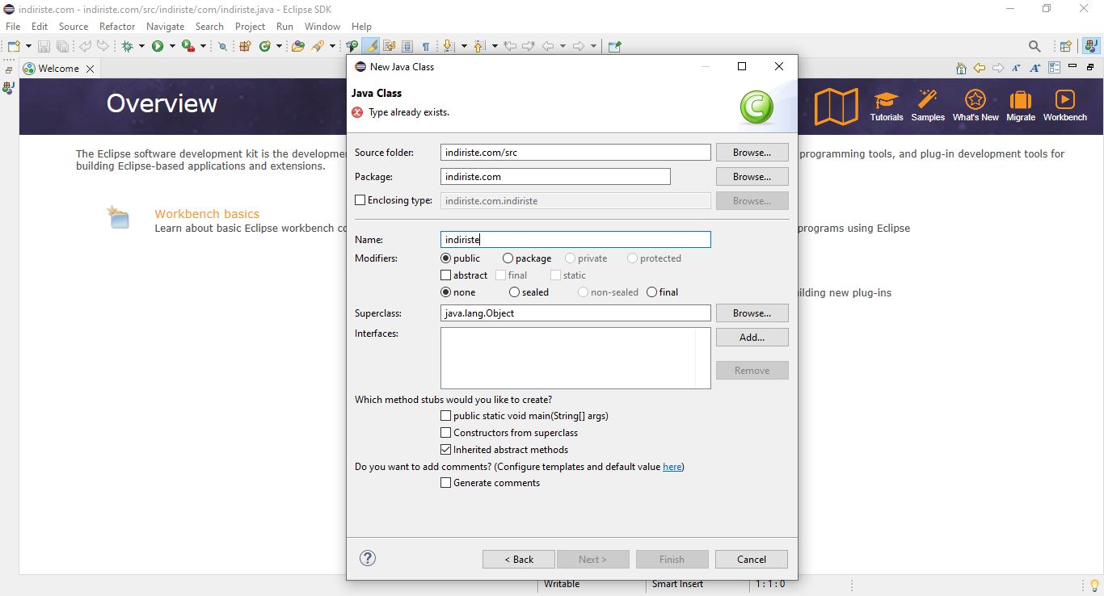Open dialog help question mark icon
Image resolution: width=1104 pixels, height=596 pixels.
pos(368,558)
